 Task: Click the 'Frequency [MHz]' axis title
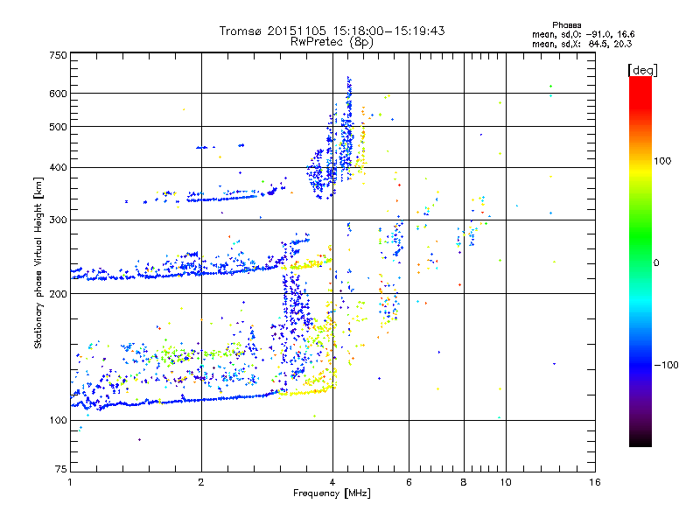332,493
